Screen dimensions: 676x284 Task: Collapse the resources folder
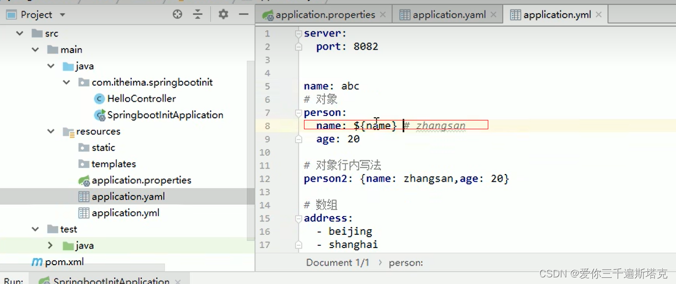51,132
